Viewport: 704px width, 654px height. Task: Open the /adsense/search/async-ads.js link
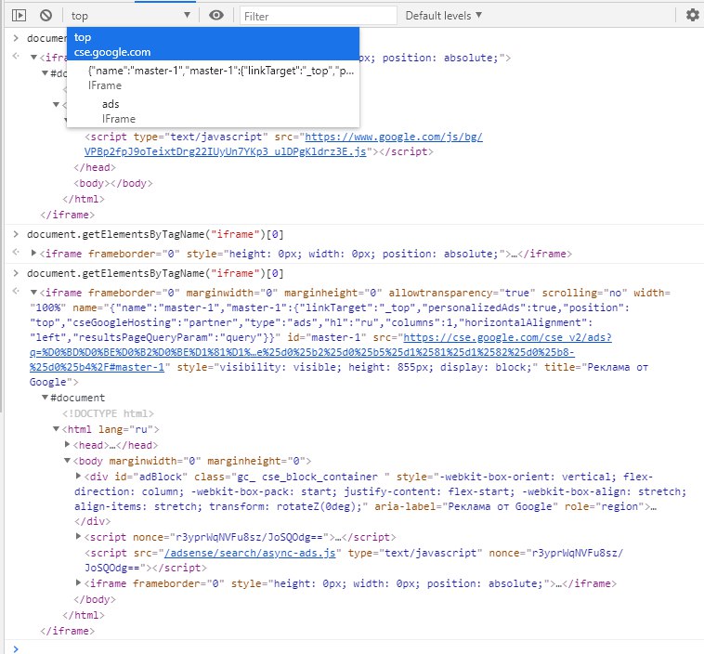[x=250, y=553]
